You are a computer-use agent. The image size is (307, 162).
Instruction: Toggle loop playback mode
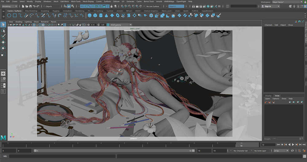tap(292, 151)
